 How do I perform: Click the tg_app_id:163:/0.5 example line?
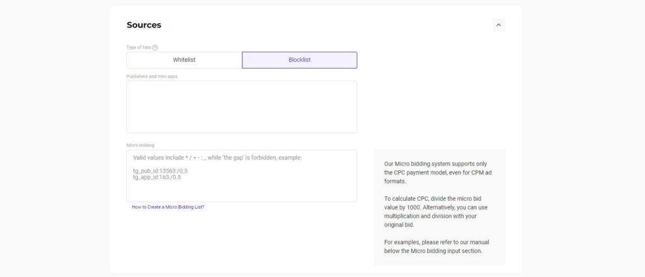pos(157,178)
